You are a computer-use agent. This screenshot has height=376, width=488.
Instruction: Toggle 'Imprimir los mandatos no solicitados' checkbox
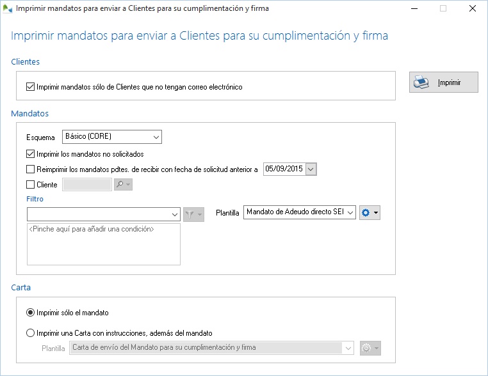coord(31,154)
